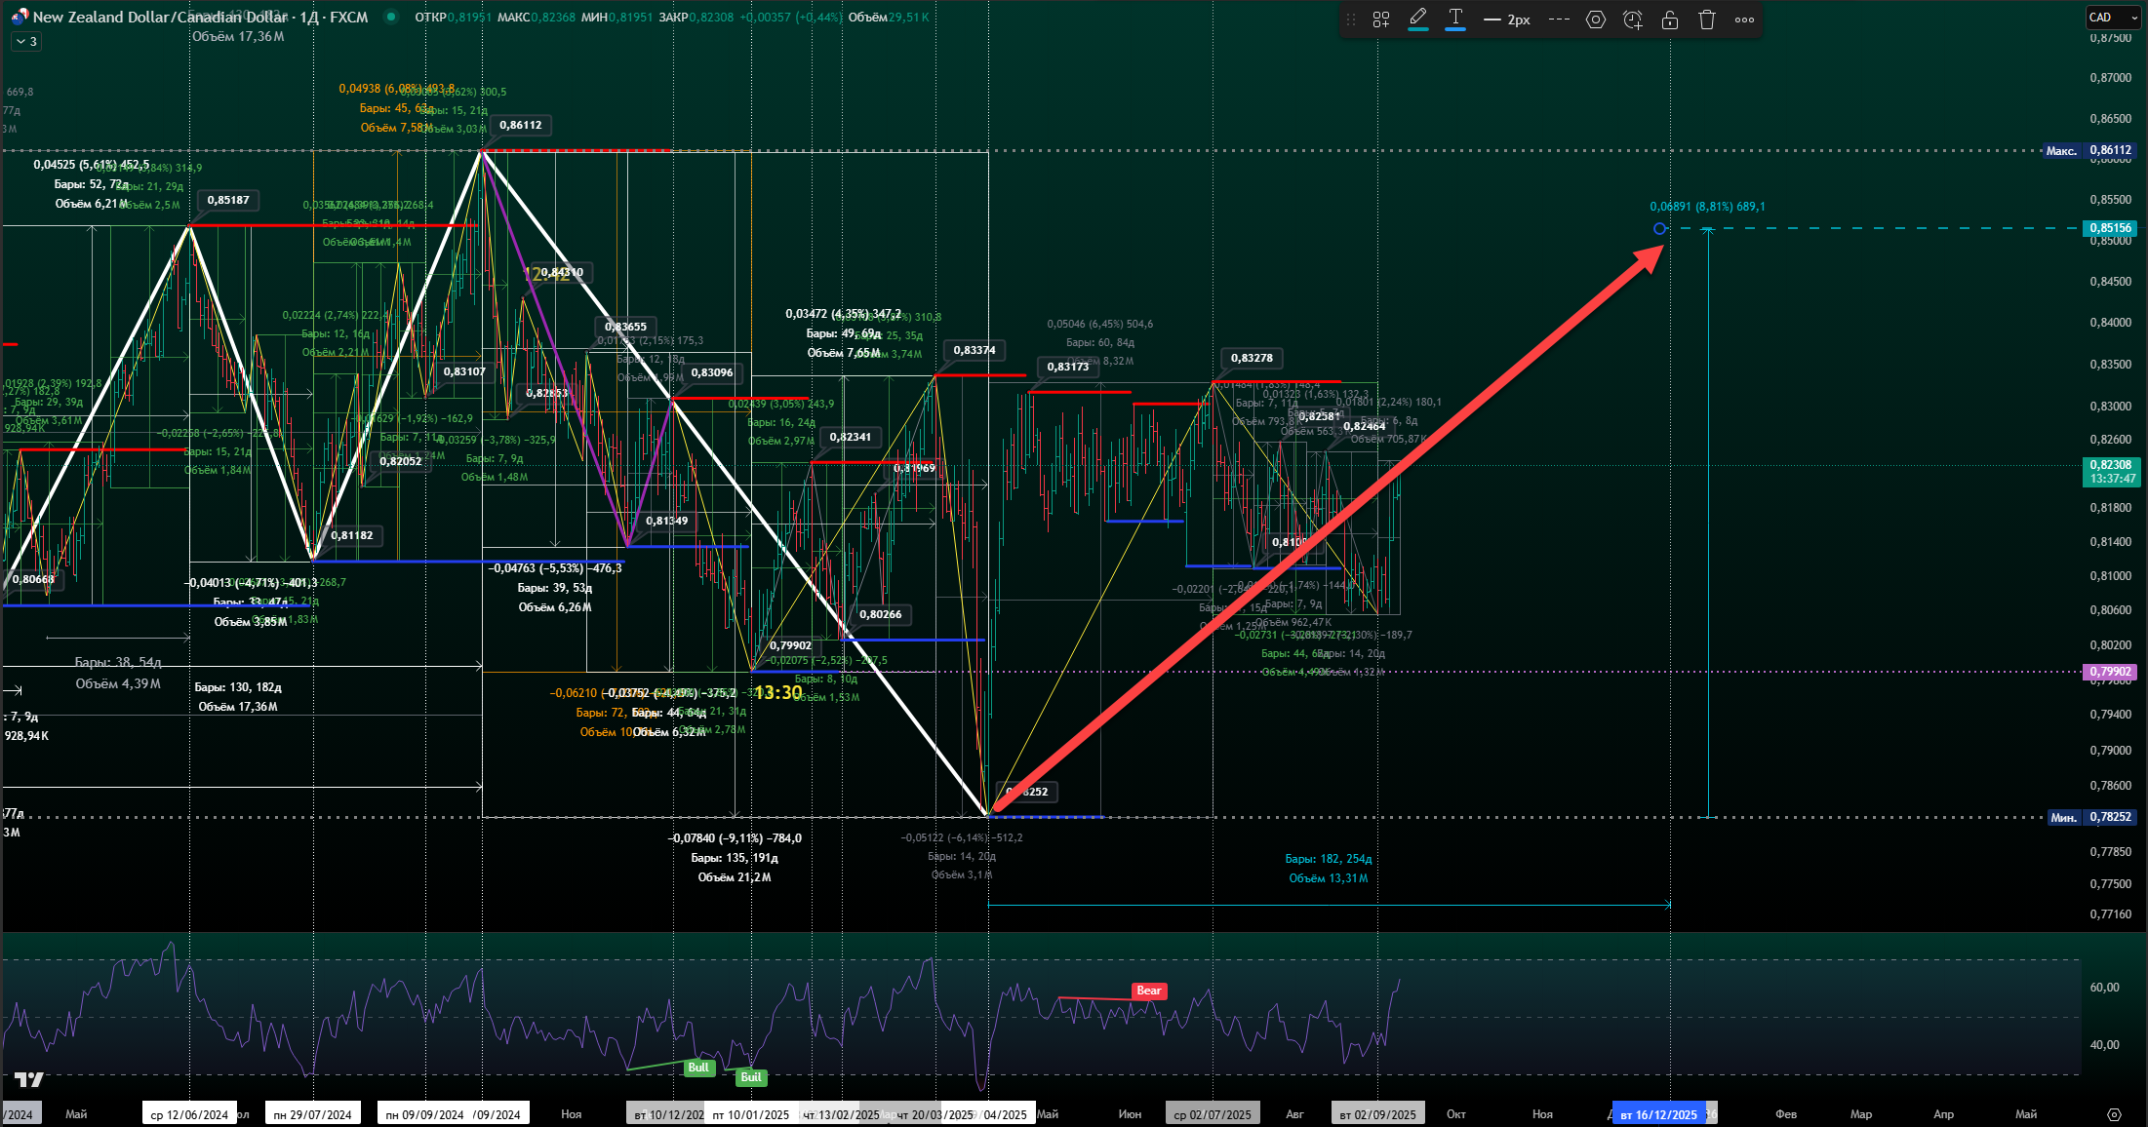Delete drawing with trash icon
Viewport: 2148px width, 1127px height.
[x=1707, y=19]
